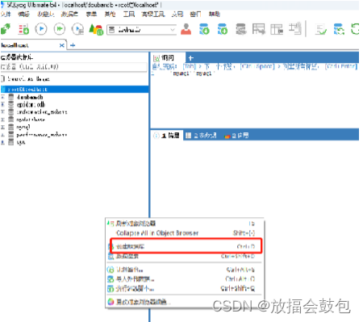Click the blue database sync icon
Screen dimensions: 363x322
[339, 29]
